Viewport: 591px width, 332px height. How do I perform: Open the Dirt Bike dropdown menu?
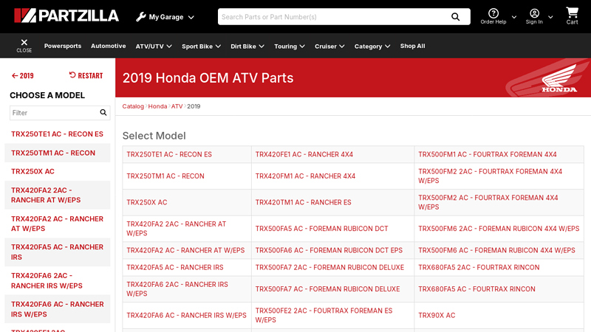point(247,46)
